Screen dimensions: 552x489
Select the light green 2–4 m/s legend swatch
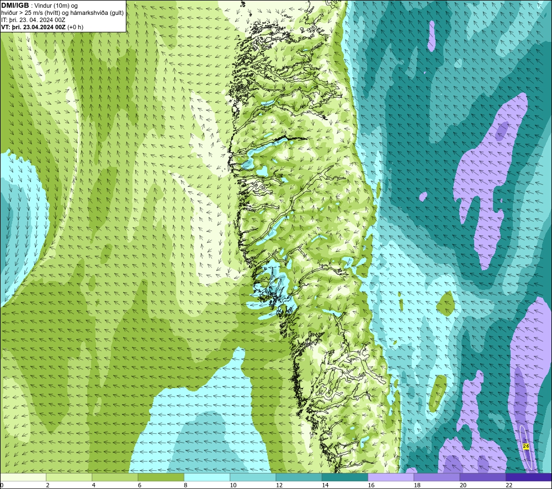pyautogui.click(x=69, y=477)
